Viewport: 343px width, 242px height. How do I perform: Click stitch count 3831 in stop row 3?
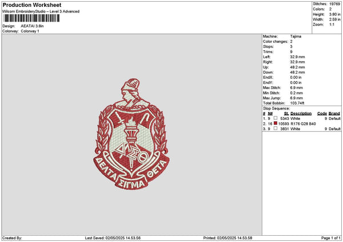(285, 129)
